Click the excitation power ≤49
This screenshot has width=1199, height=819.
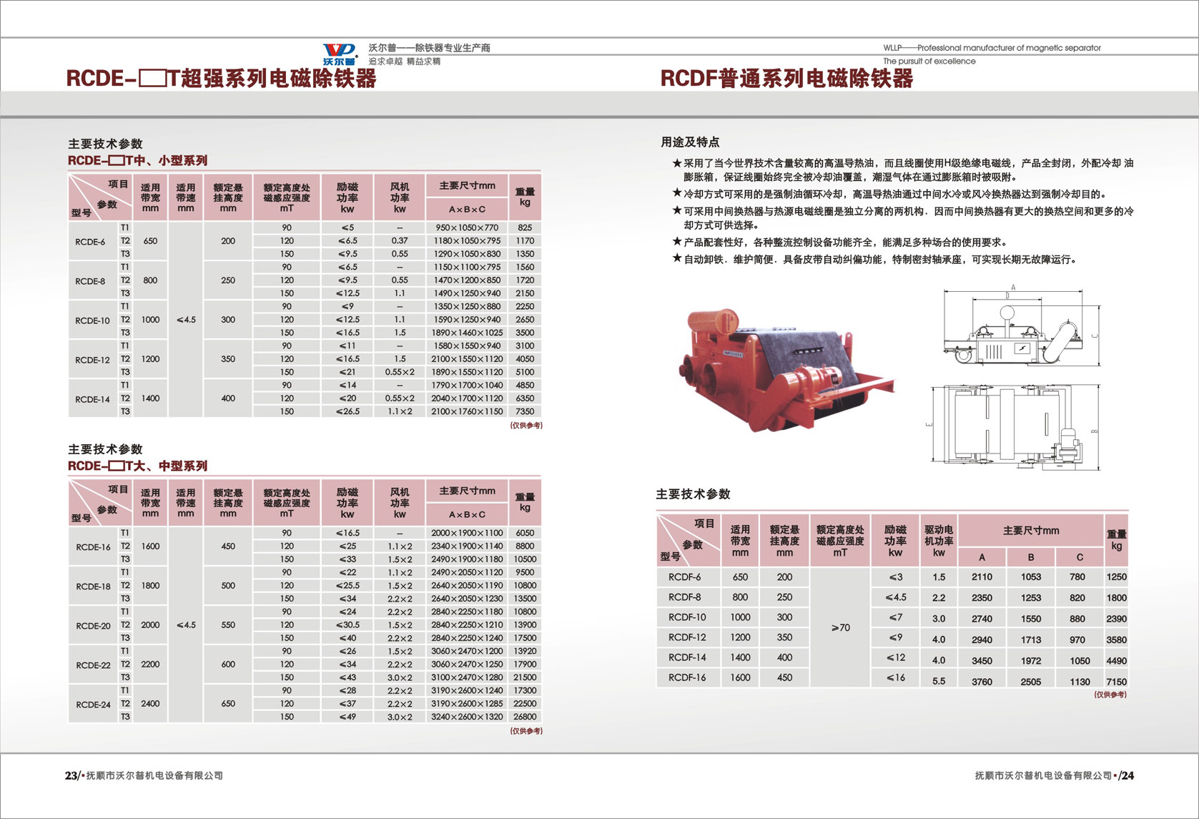(347, 717)
